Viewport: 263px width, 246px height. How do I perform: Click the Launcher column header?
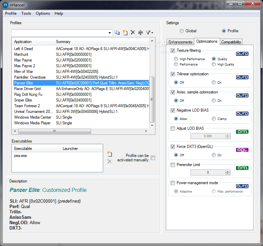click(x=82, y=149)
